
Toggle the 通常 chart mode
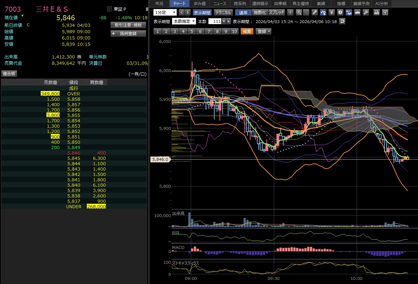(x=243, y=12)
